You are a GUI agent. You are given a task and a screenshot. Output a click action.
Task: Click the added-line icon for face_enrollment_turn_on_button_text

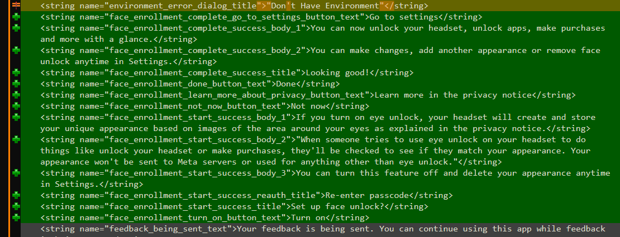(x=16, y=217)
